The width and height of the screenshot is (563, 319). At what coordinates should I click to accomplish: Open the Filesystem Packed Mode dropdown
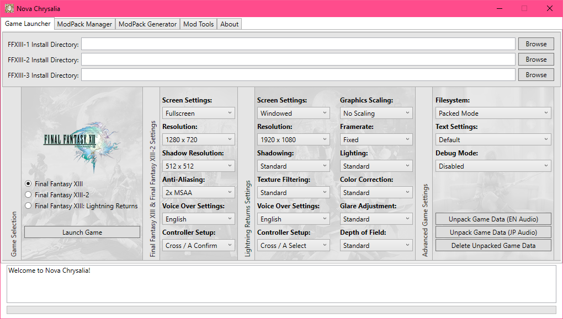pyautogui.click(x=493, y=113)
